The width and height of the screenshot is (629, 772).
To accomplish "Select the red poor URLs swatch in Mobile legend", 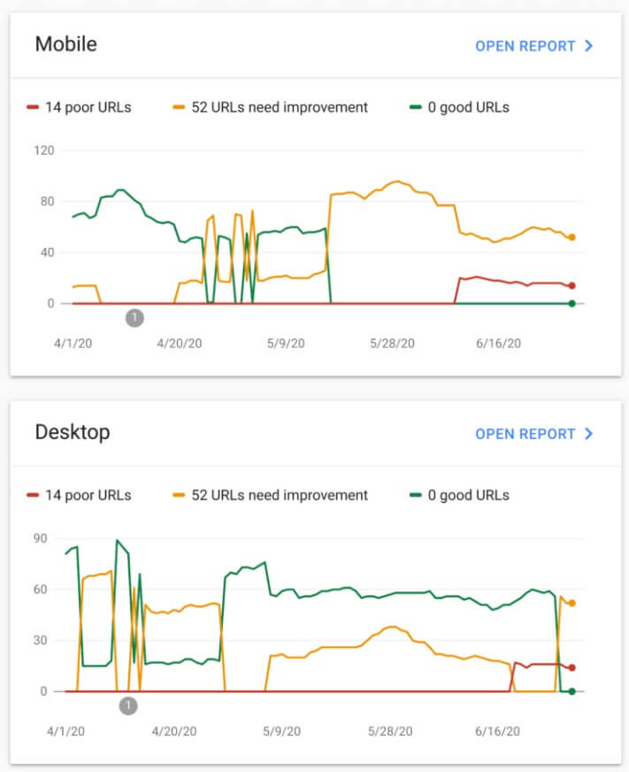I will 33,107.
